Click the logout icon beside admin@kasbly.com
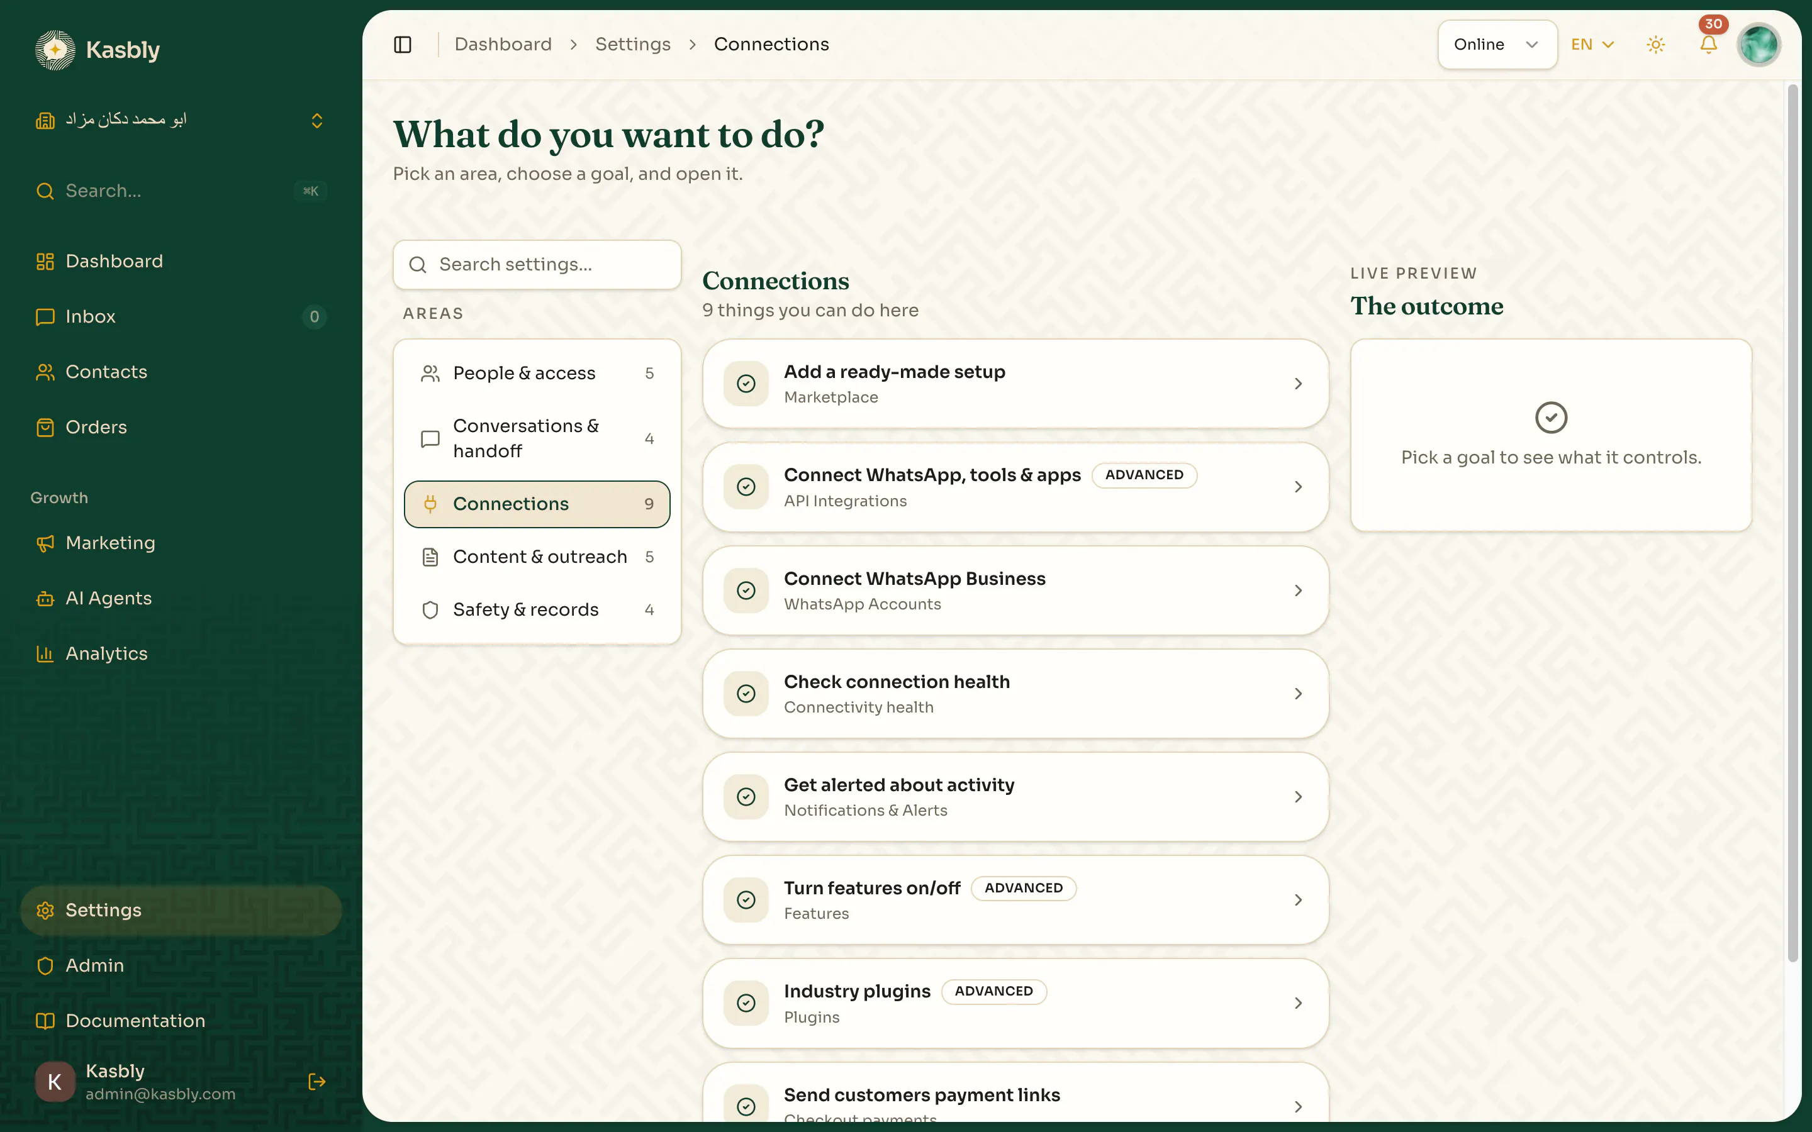The width and height of the screenshot is (1812, 1132). 316,1081
